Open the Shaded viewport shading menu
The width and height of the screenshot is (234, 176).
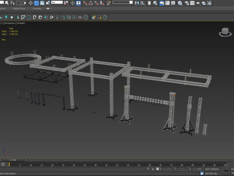(x=21, y=23)
